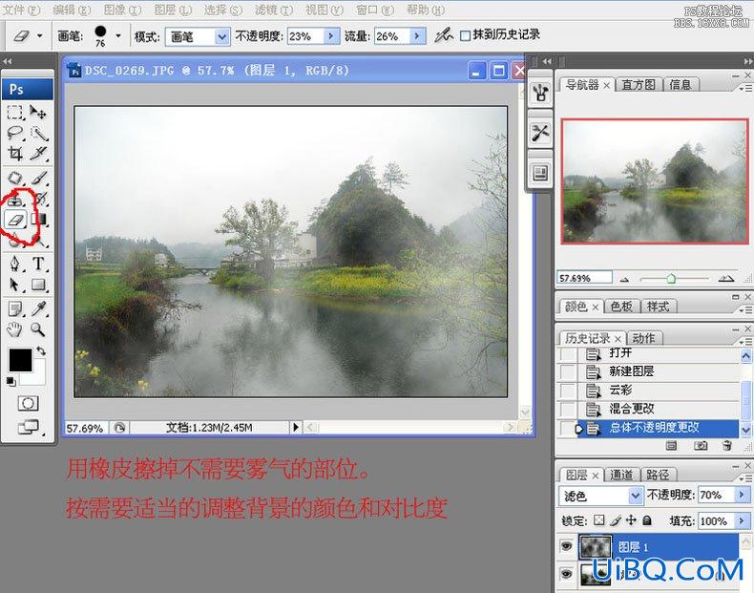Click the white background color swatch
Screen dimensions: 754x593
tap(38, 376)
